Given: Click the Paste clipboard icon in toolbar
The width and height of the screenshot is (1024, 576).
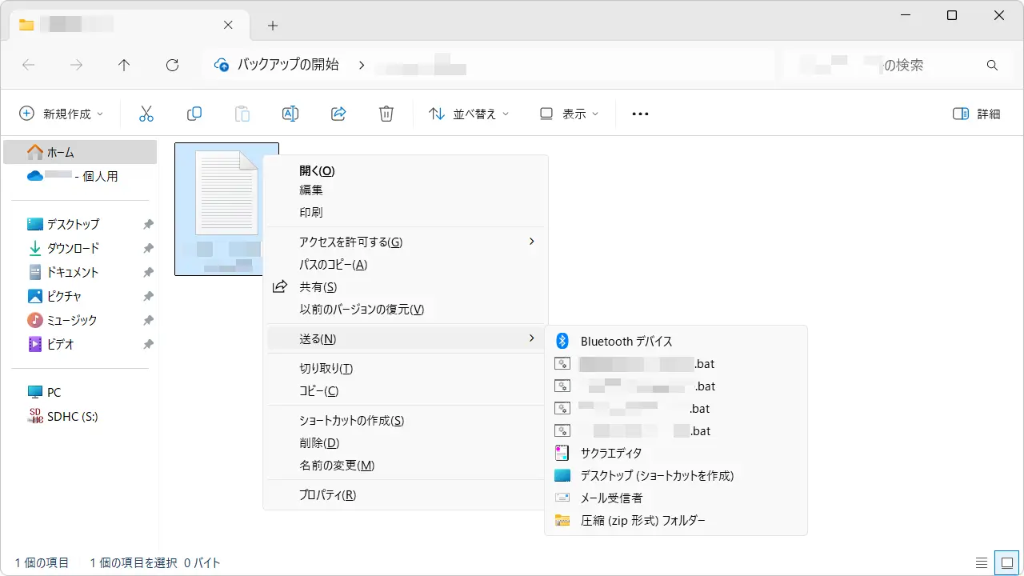Looking at the screenshot, I should [242, 114].
